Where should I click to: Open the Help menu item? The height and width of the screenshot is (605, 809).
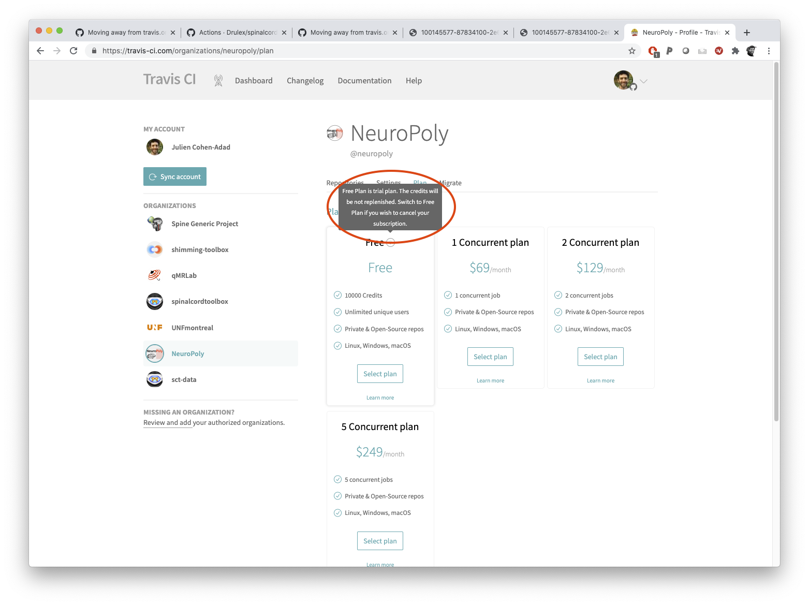(414, 81)
